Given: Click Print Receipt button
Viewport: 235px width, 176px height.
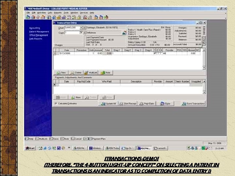Looking at the screenshot, I should 128,104.
